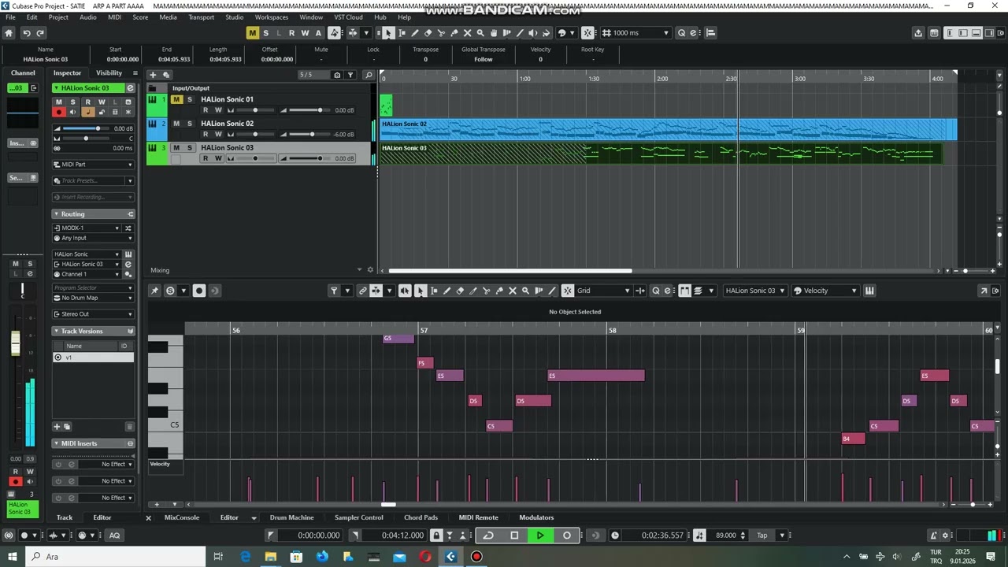
Task: Toggle Snap on/off in top toolbar
Action: (x=587, y=33)
